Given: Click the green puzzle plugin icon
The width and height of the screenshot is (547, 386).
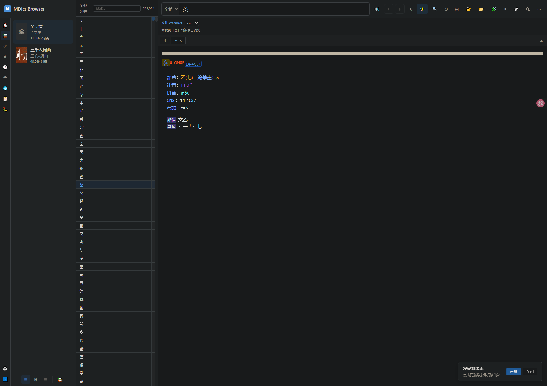Looking at the screenshot, I should click(x=494, y=9).
